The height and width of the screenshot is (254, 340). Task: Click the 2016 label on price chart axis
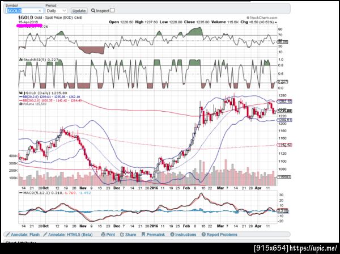tap(154, 188)
